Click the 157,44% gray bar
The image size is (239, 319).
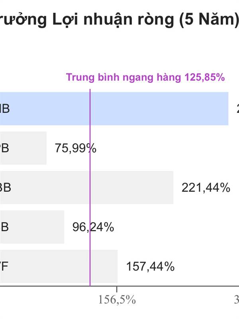point(59,266)
